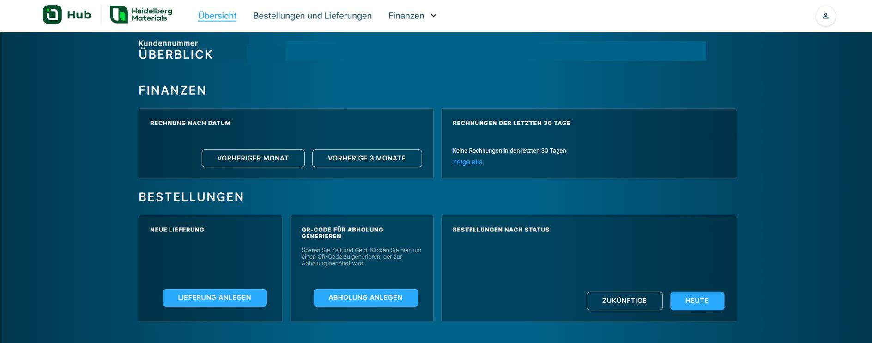872x343 pixels.
Task: Switch to the Übersicht tab
Action: pos(217,16)
